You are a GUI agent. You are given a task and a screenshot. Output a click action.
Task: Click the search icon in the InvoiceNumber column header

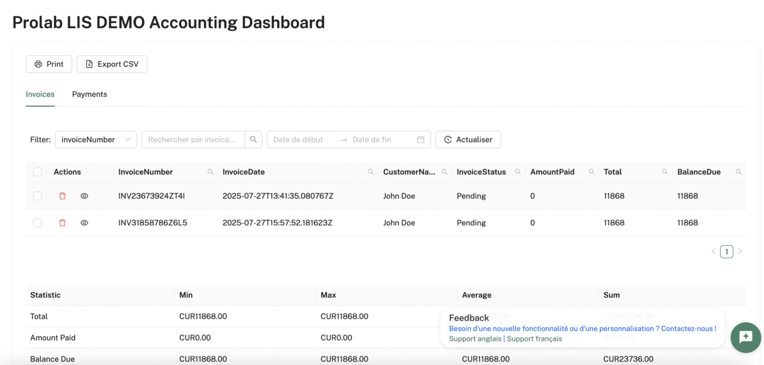pyautogui.click(x=210, y=172)
